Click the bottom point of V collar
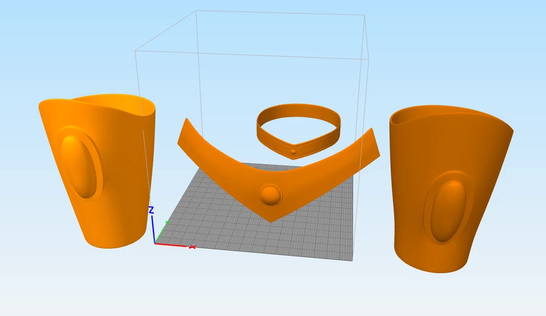Image resolution: width=546 pixels, height=316 pixels. pos(271,220)
